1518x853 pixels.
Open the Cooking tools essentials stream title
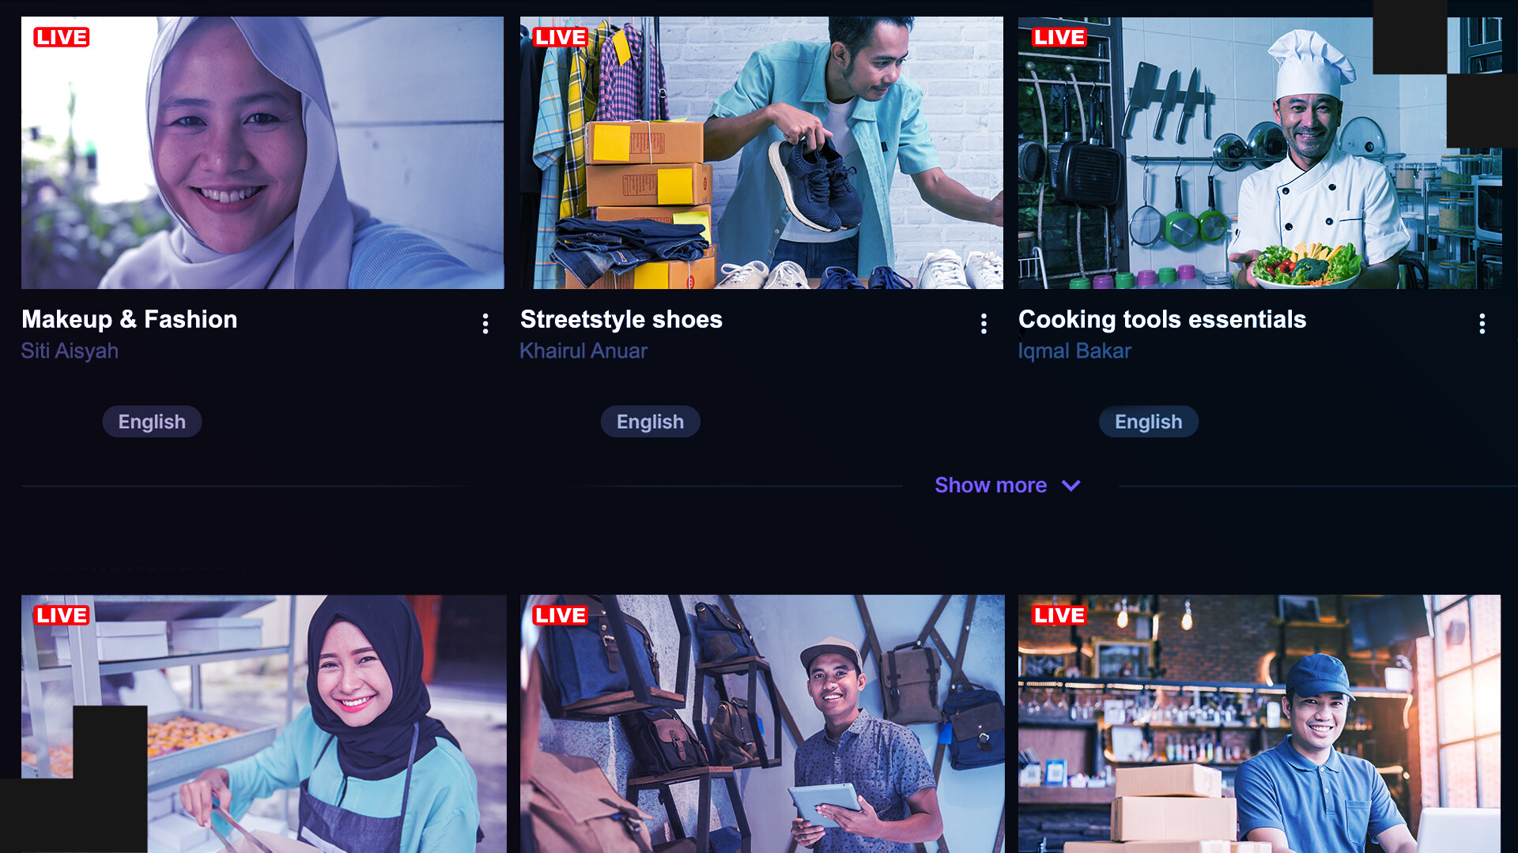pyautogui.click(x=1162, y=320)
